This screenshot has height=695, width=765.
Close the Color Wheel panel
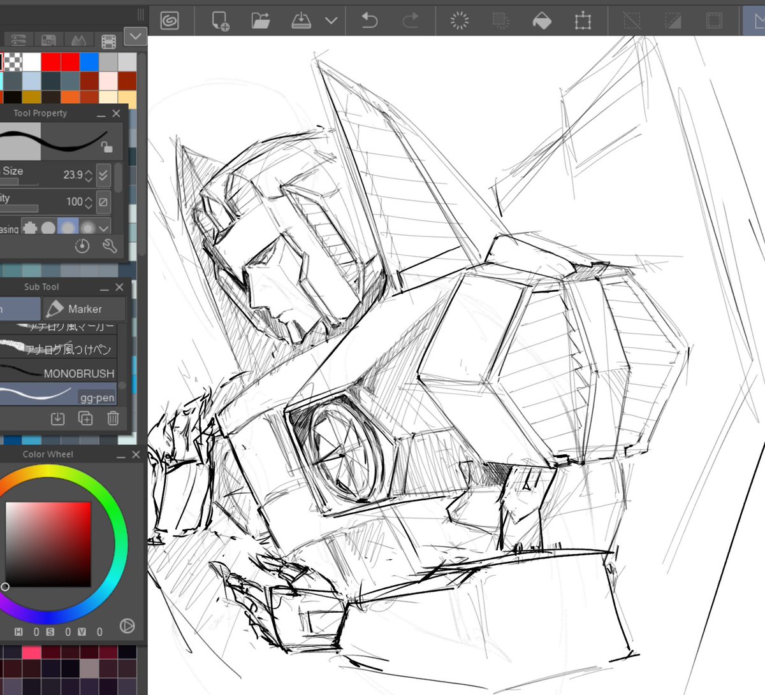tap(136, 455)
